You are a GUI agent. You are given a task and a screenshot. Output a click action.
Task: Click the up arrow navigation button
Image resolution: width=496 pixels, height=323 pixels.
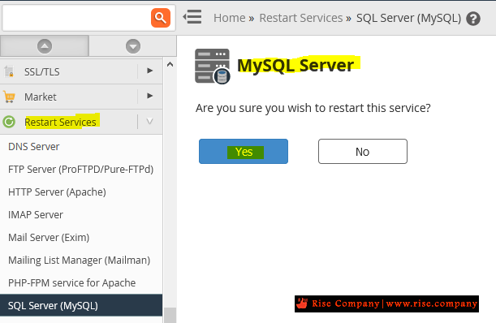pyautogui.click(x=45, y=46)
